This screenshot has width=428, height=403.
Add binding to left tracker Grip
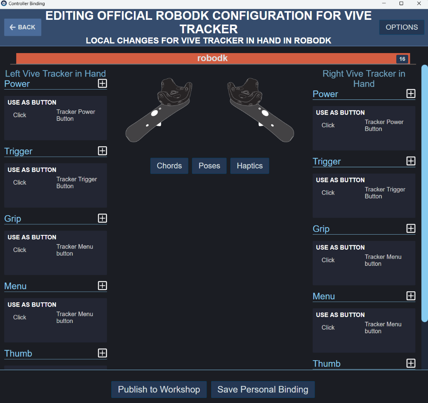102,218
